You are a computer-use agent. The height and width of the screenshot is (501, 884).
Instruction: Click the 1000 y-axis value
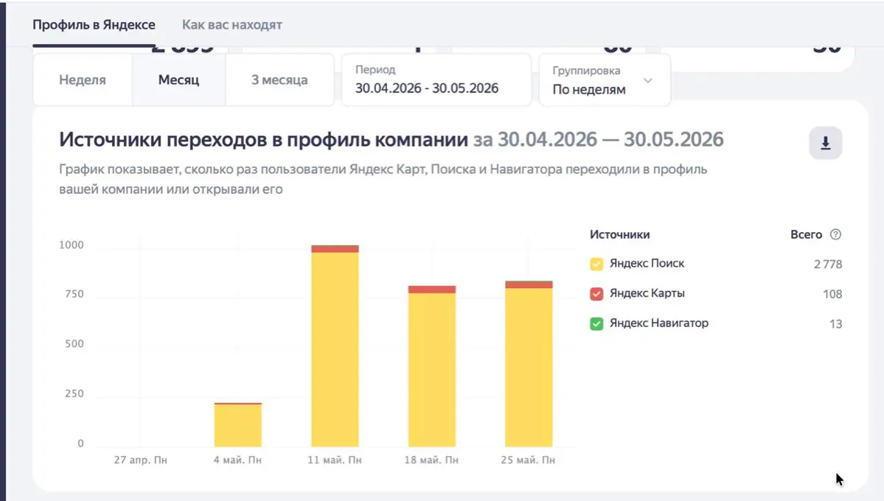[71, 245]
